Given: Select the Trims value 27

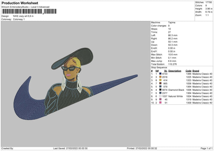Looking at the screenshot, I should [x=169, y=32].
